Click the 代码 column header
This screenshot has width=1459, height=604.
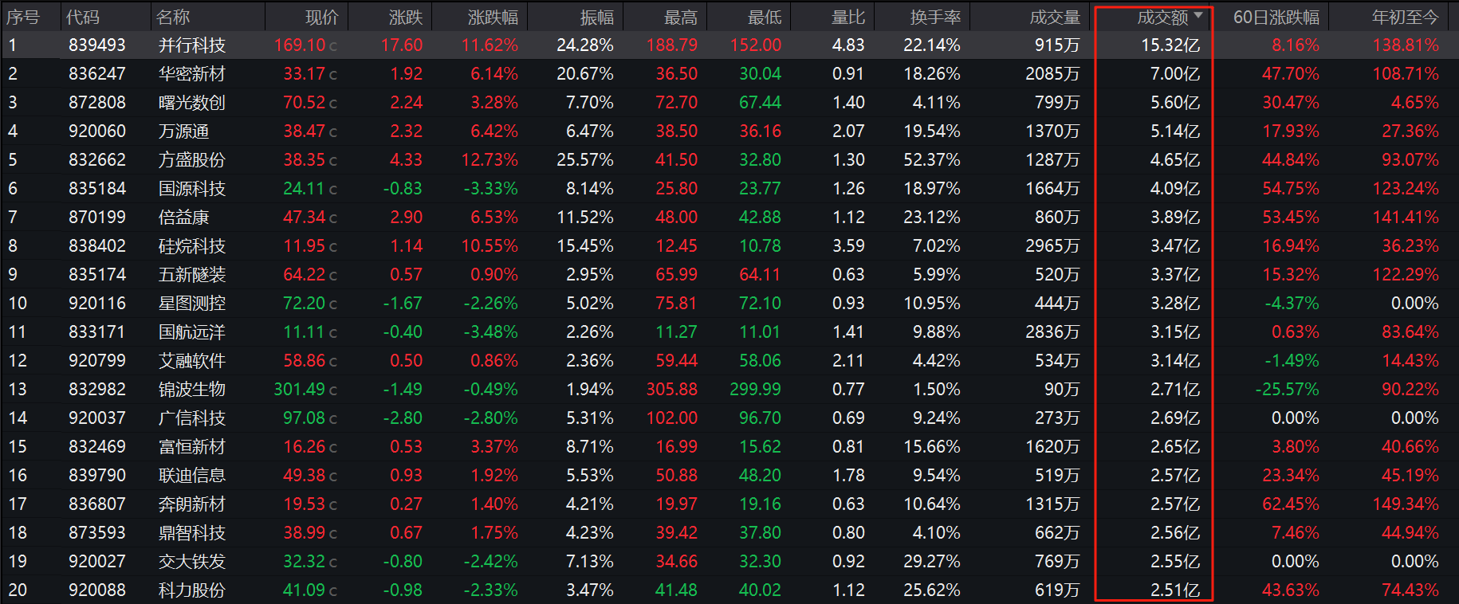[x=83, y=17]
